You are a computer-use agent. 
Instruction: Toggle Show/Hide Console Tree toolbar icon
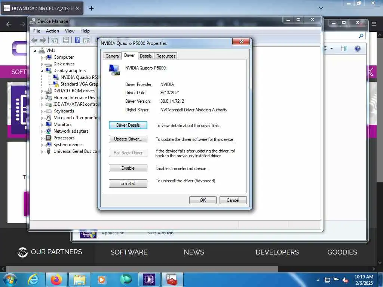pos(55,40)
